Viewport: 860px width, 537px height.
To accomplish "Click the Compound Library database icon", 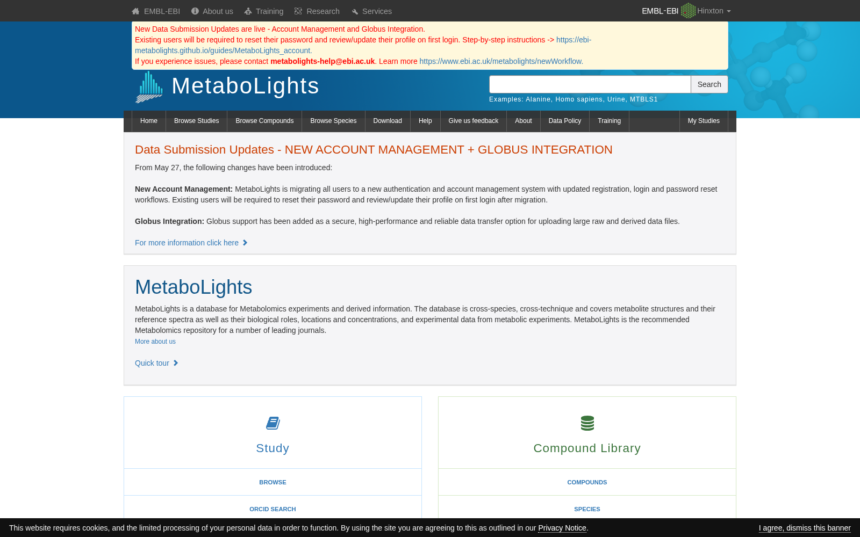I will pos(587,423).
